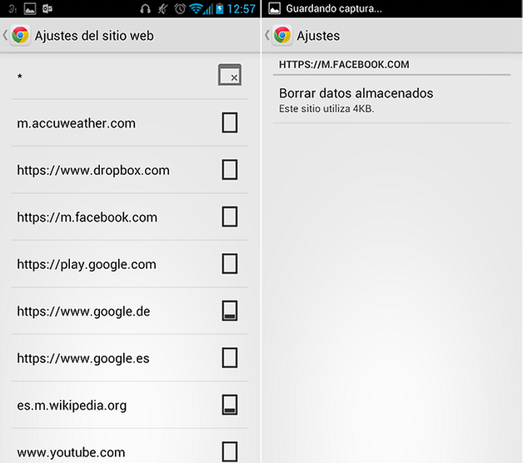Tap storage icon for m.accuweather.com
The width and height of the screenshot is (523, 463).
click(230, 122)
